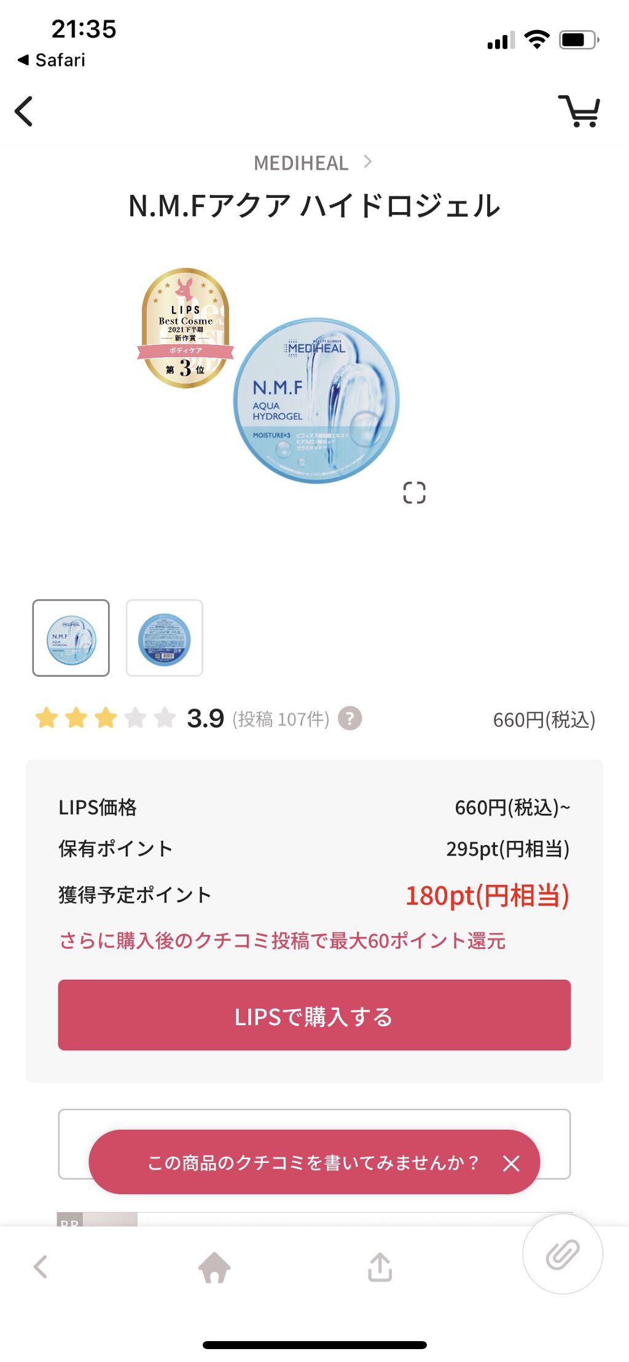The image size is (629, 1362).
Task: Tap the chevron next to MEDIHEAL
Action: coord(368,162)
